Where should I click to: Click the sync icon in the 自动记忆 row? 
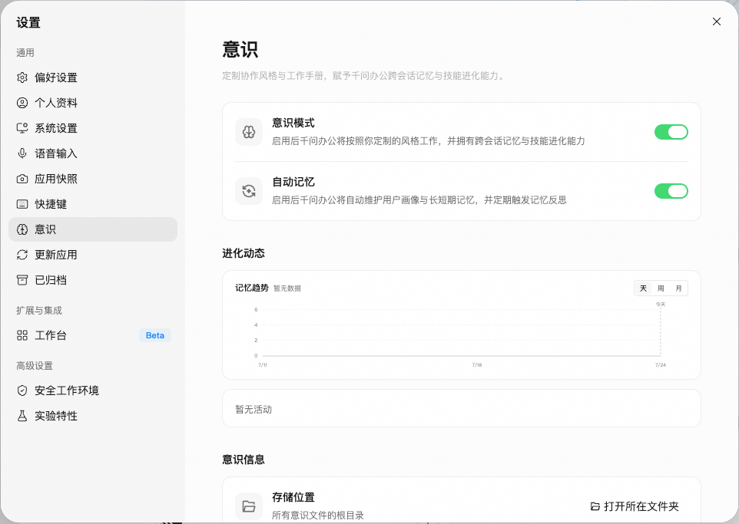[249, 191]
